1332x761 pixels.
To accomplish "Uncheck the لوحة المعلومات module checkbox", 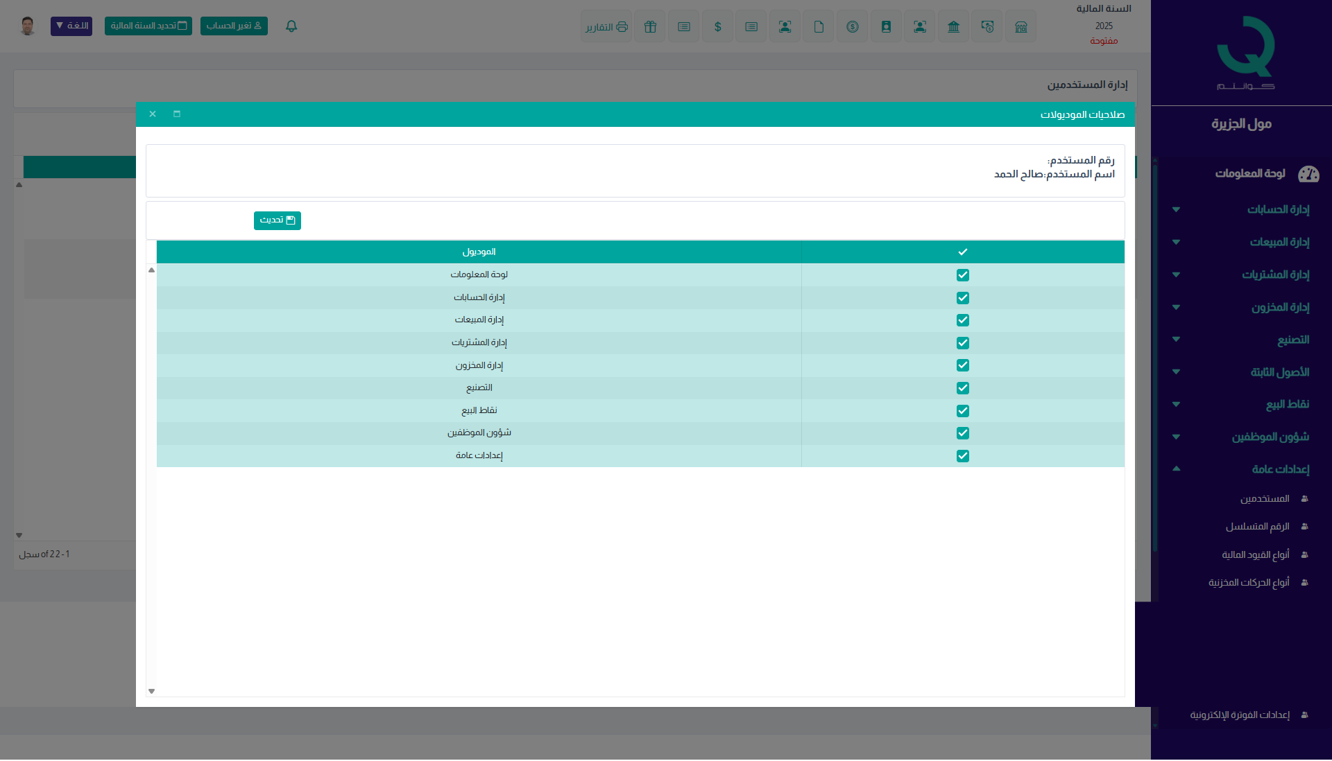I will pos(962,275).
